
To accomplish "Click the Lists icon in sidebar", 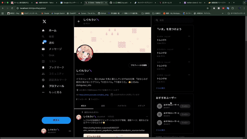I will point(43,61).
